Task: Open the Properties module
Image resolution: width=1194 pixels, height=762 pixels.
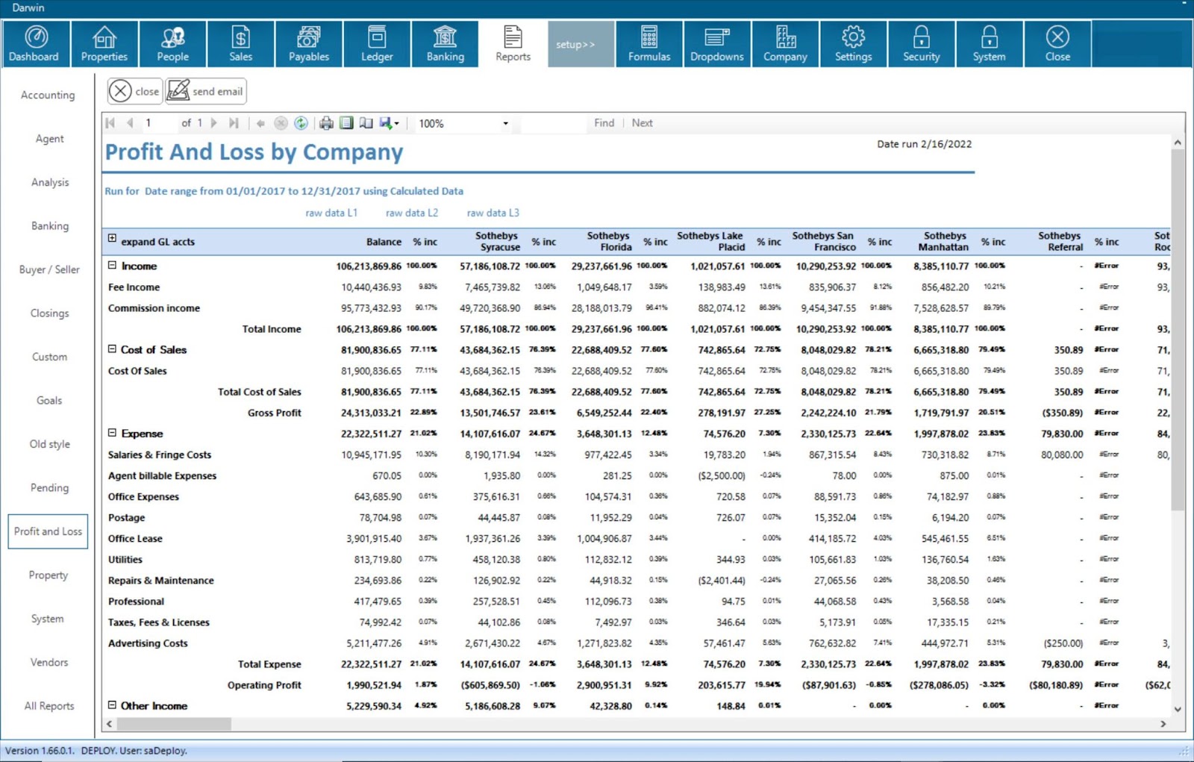Action: tap(104, 44)
